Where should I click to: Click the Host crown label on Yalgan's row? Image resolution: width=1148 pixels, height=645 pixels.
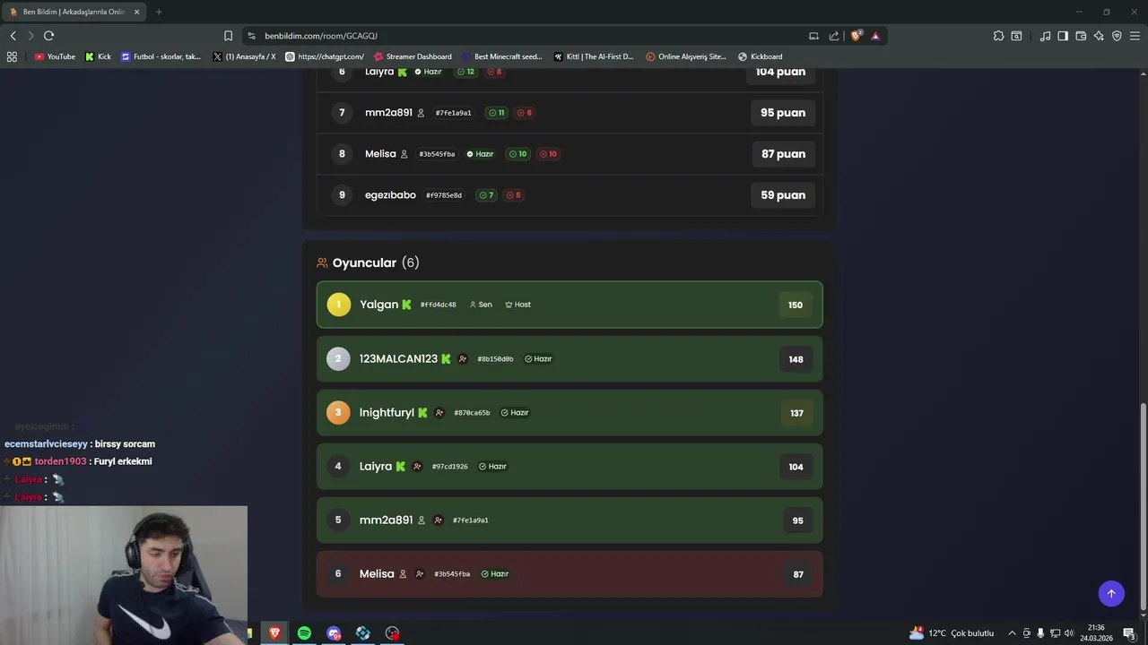[x=517, y=305]
